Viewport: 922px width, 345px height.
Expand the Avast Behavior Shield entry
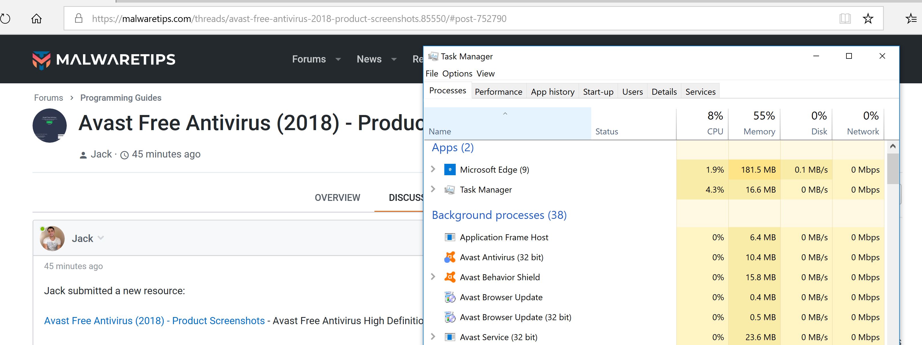tap(433, 277)
